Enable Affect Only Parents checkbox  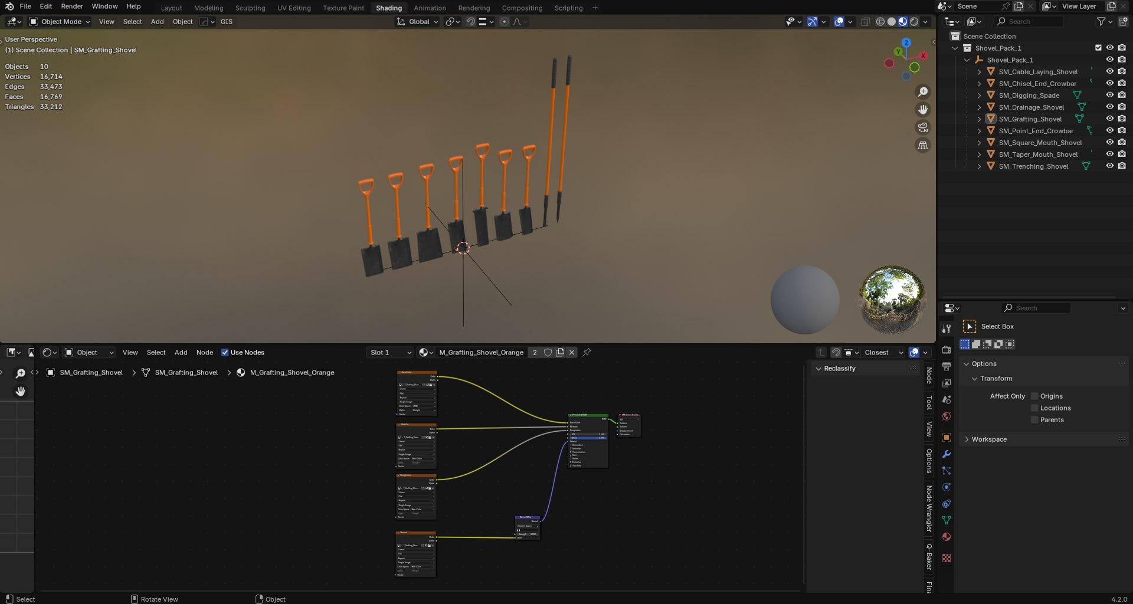click(x=1034, y=420)
